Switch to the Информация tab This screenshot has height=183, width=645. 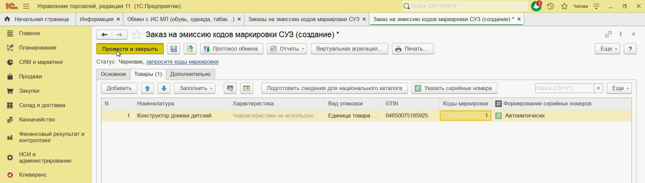[96, 19]
